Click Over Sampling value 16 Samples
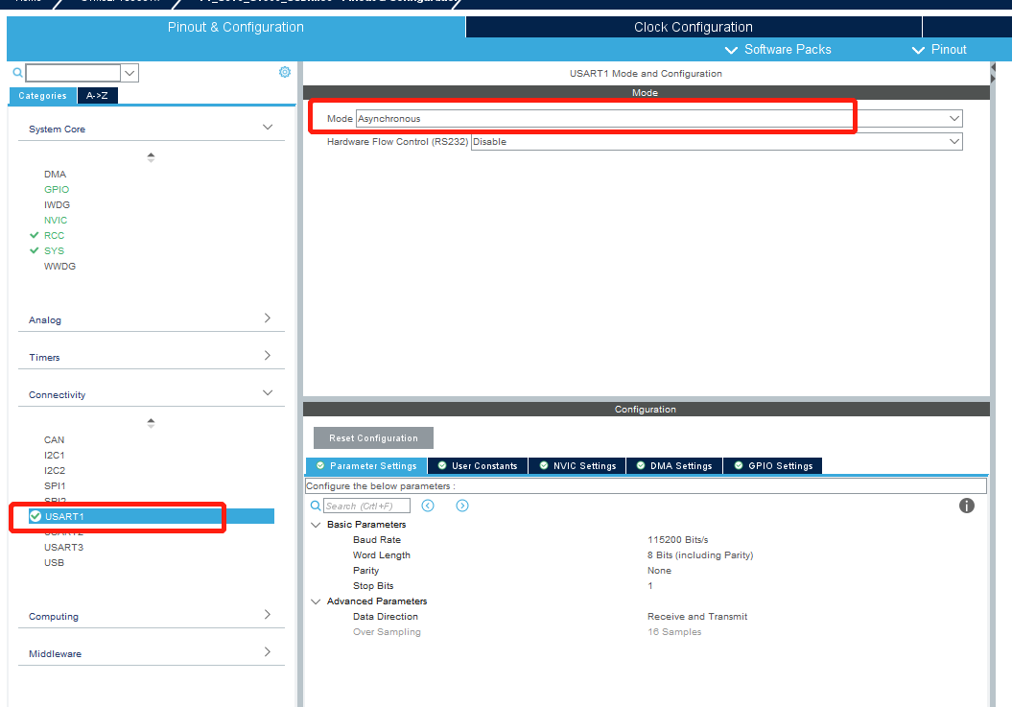Image resolution: width=1012 pixels, height=707 pixels. [x=673, y=632]
